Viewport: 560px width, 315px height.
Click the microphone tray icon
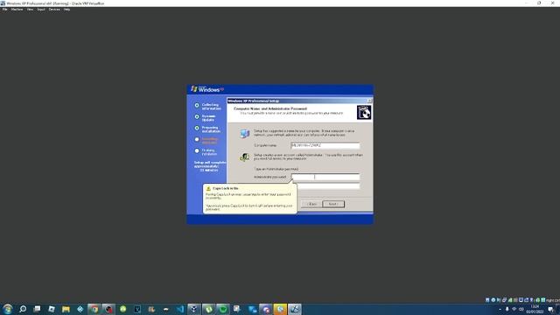coord(507,309)
